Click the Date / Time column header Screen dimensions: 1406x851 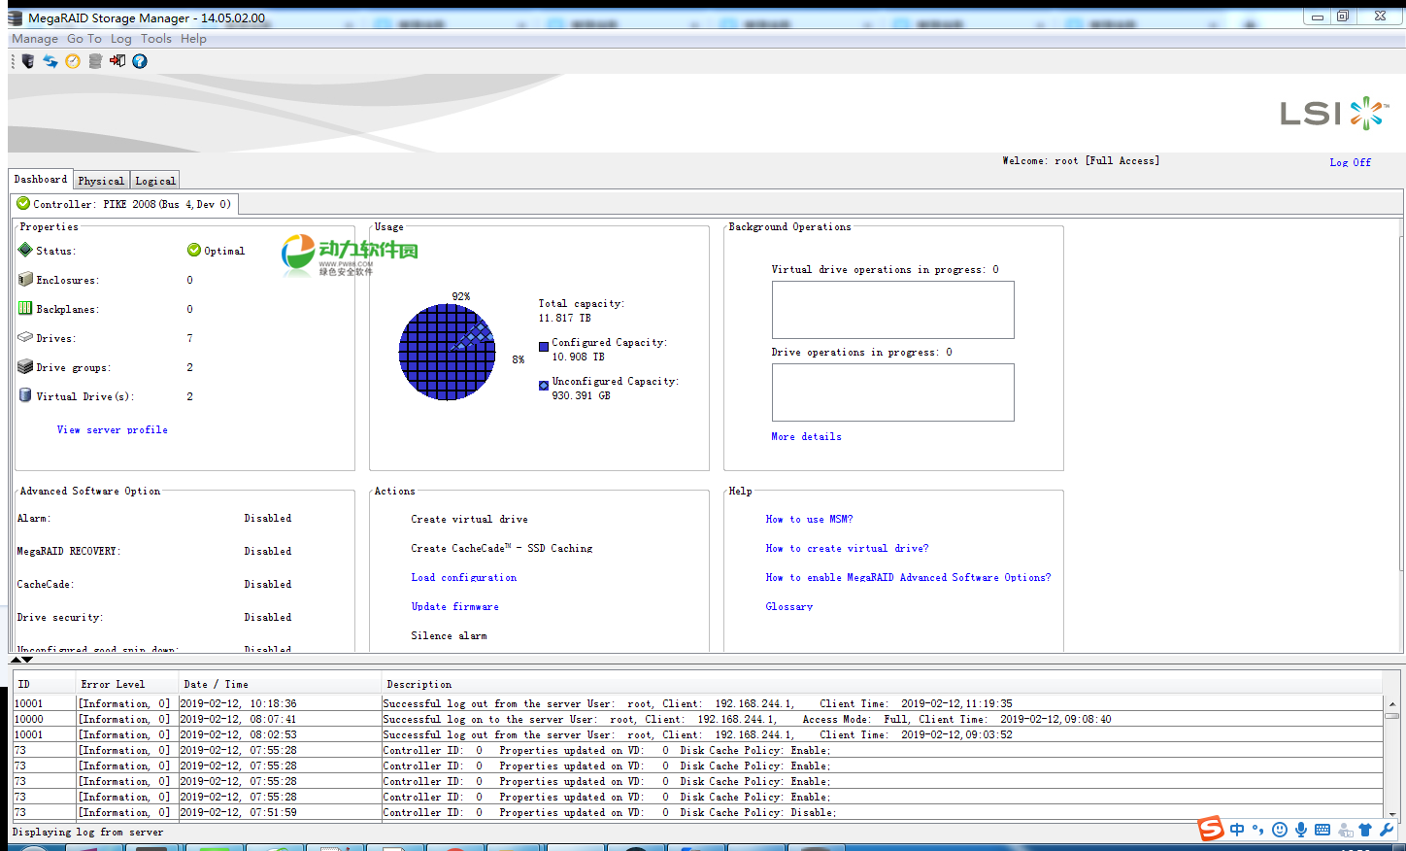tap(280, 684)
